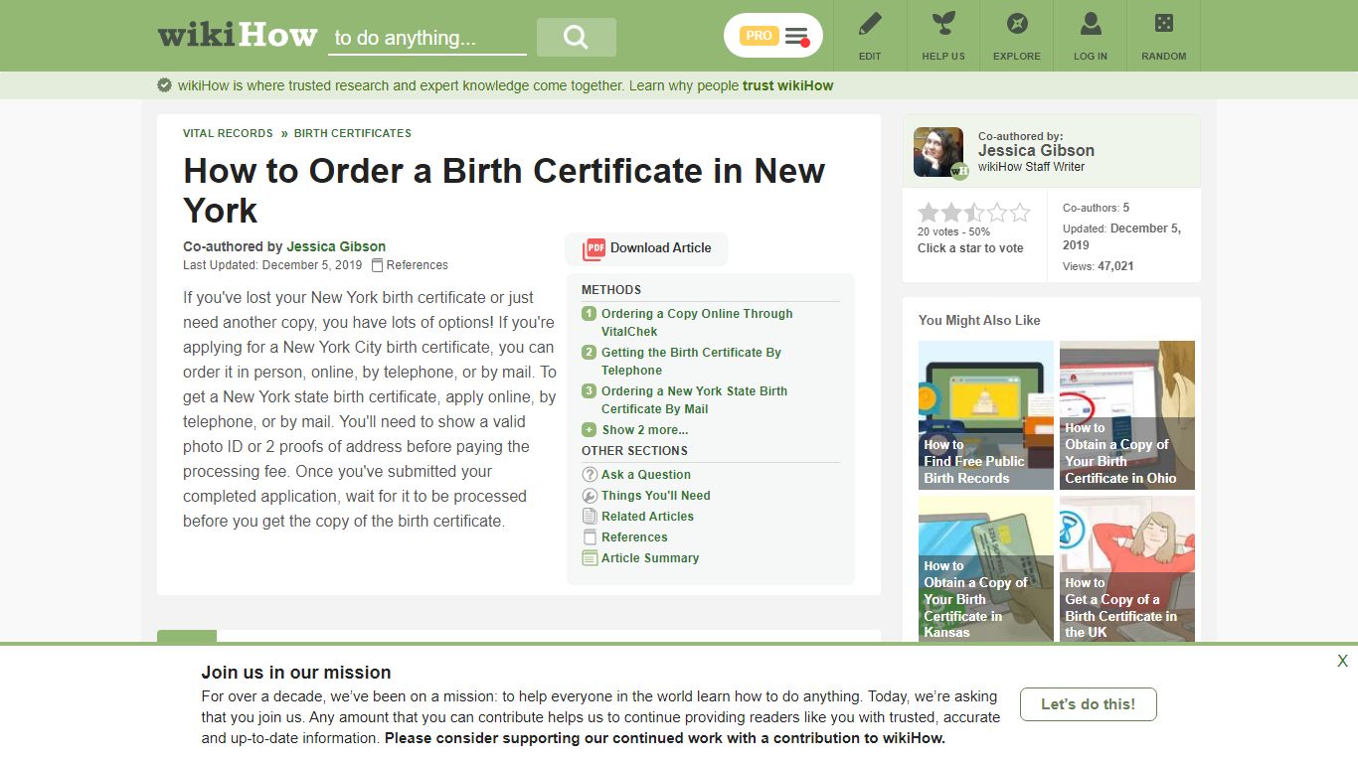Click the search magnifier button
The image size is (1358, 763).
577,37
